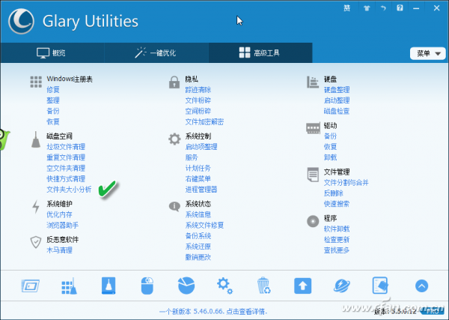Click the Windows注册表 grid icon
Viewport: 449px width, 320px height.
[36, 82]
